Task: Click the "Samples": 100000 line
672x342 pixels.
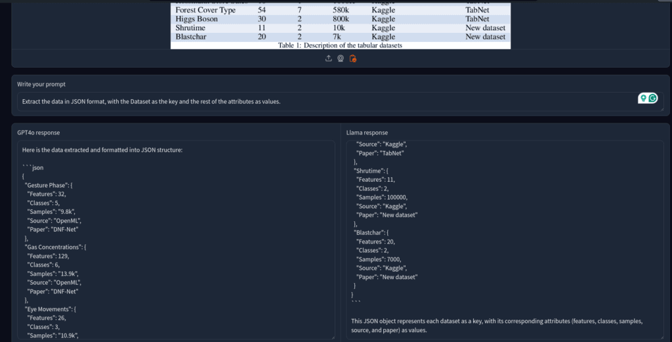Action: tap(382, 198)
